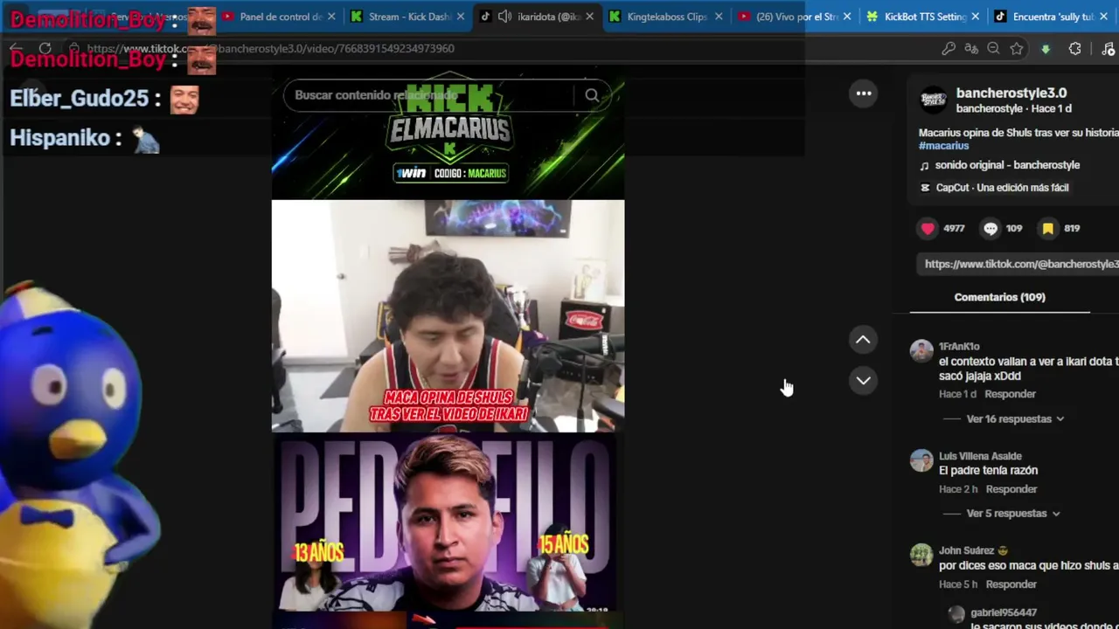
Task: Click the comment text 'El padre tenía razón'
Action: pyautogui.click(x=989, y=471)
